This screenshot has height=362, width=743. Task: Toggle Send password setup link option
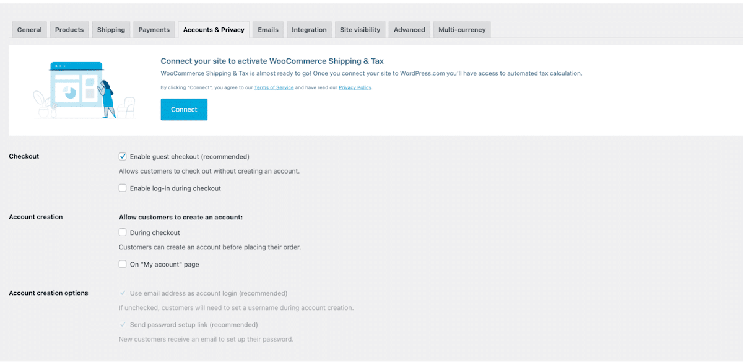click(x=123, y=325)
